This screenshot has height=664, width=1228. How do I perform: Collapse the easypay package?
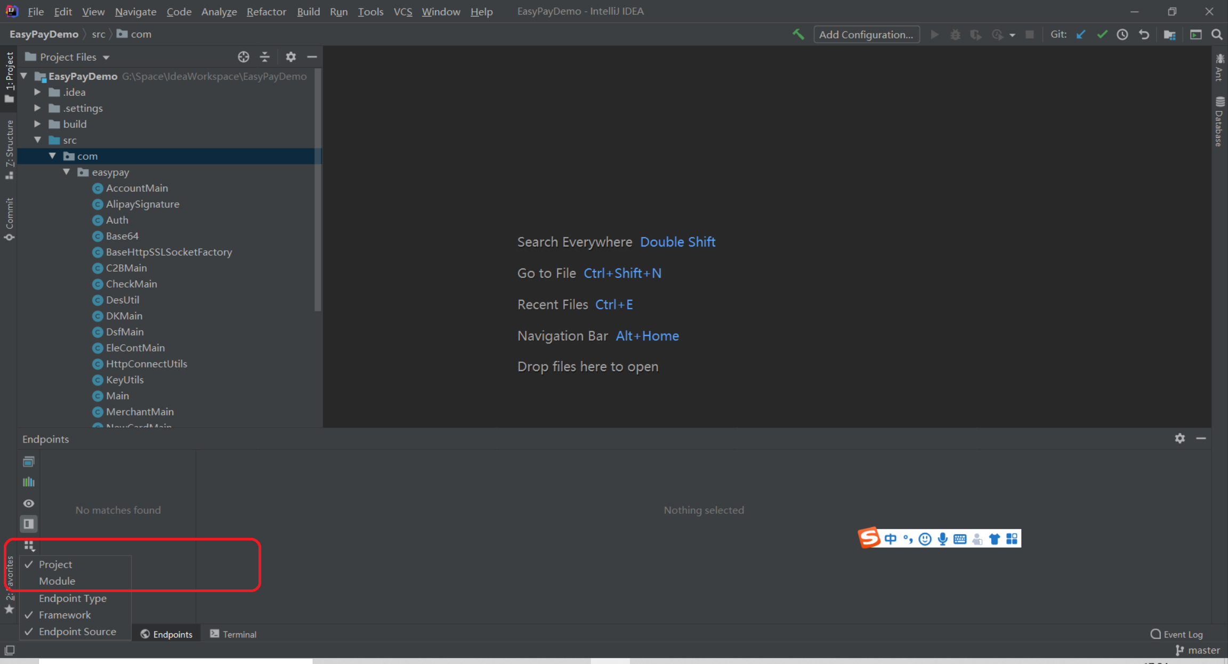click(66, 172)
